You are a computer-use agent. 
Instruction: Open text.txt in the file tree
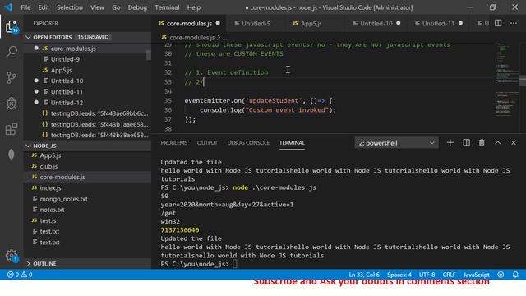(87, 243)
